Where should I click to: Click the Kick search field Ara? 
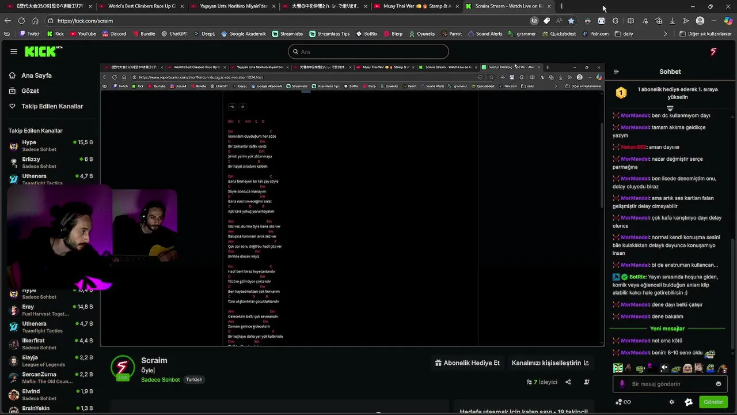pos(368,51)
